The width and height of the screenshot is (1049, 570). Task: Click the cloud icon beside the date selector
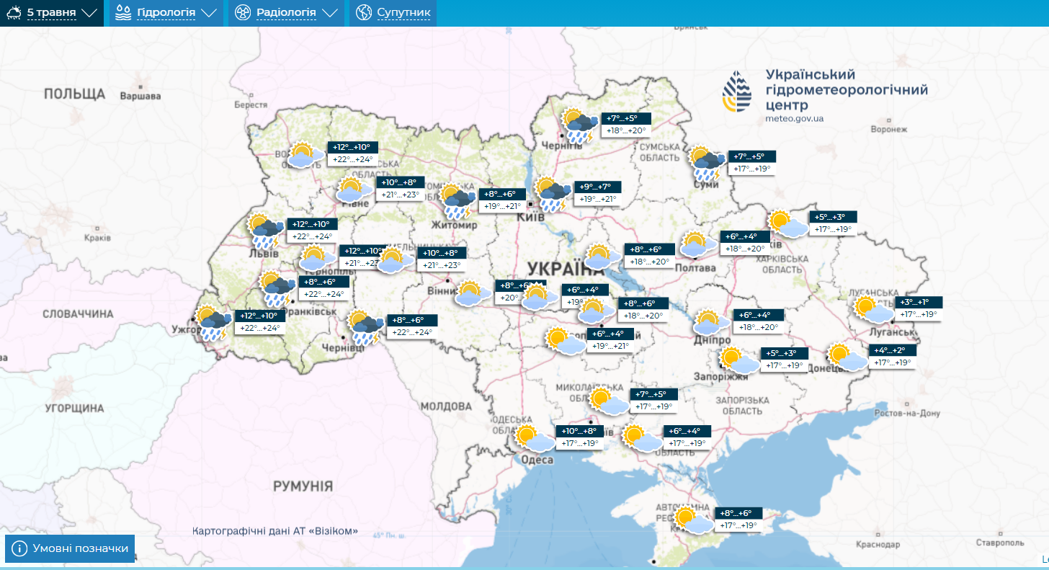pos(13,12)
